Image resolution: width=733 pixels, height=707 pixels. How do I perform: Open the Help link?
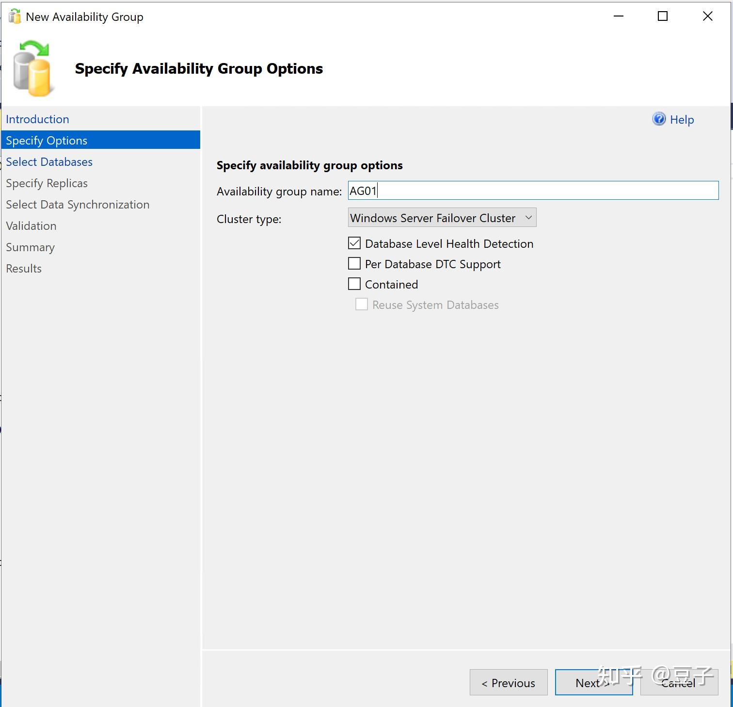pos(681,119)
